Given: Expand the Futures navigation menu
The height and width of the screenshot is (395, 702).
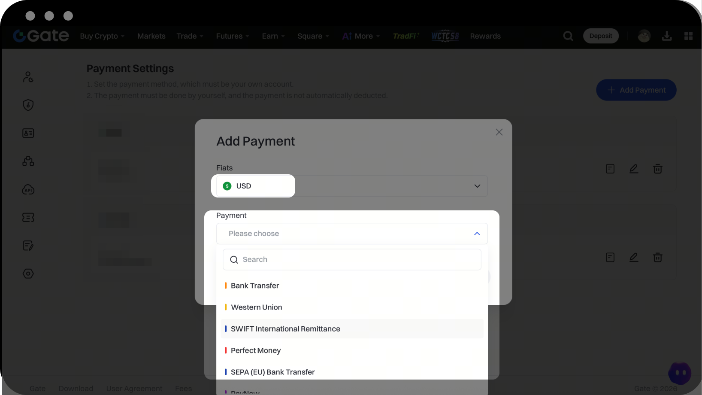Looking at the screenshot, I should tap(232, 36).
